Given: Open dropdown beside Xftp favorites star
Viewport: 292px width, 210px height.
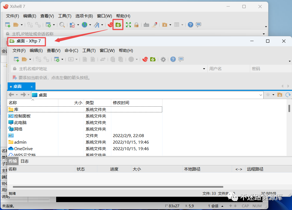Looking at the screenshot, I should point(273,95).
